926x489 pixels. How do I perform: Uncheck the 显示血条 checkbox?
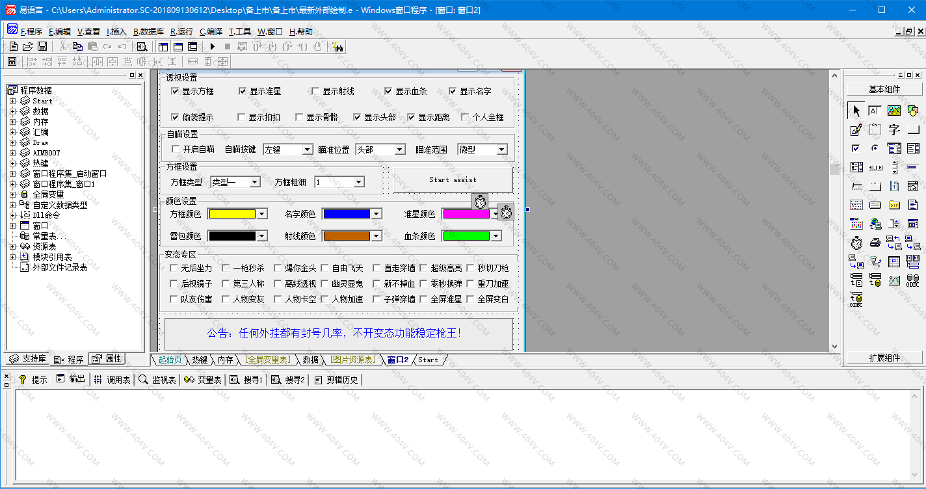point(389,92)
